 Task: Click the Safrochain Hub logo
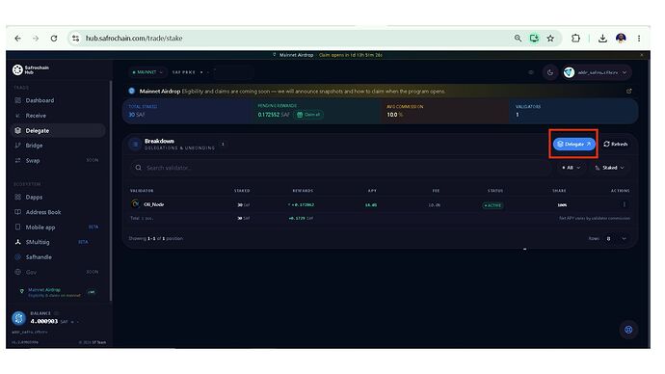[31, 69]
